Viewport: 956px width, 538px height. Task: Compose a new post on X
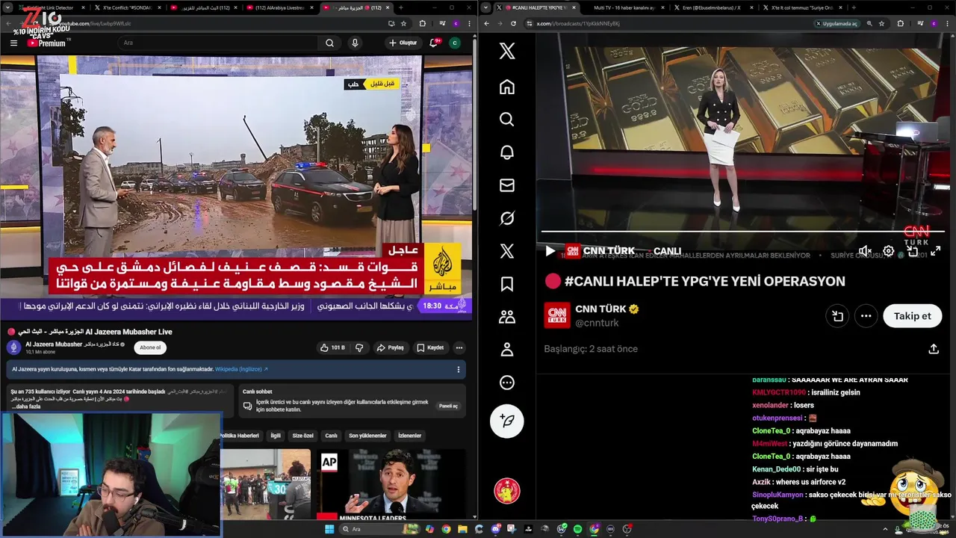tap(507, 421)
